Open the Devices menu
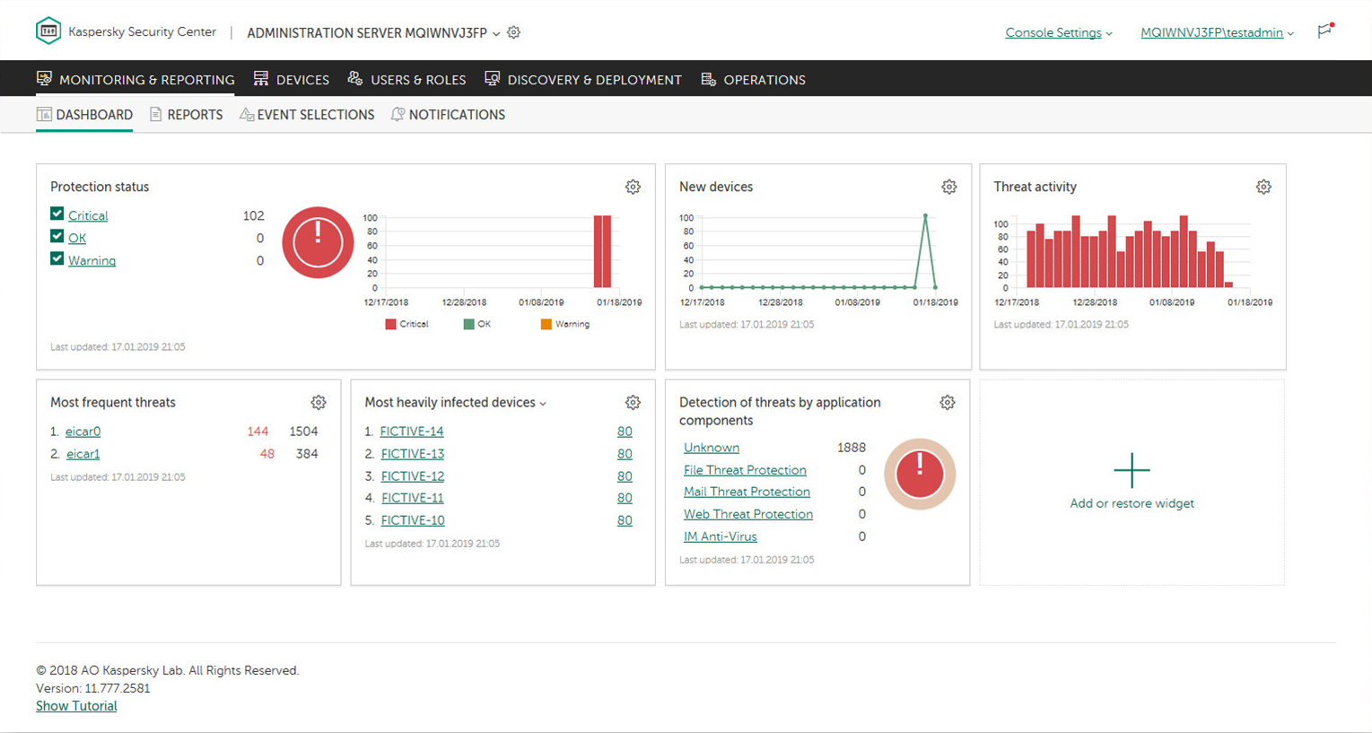 click(x=292, y=80)
